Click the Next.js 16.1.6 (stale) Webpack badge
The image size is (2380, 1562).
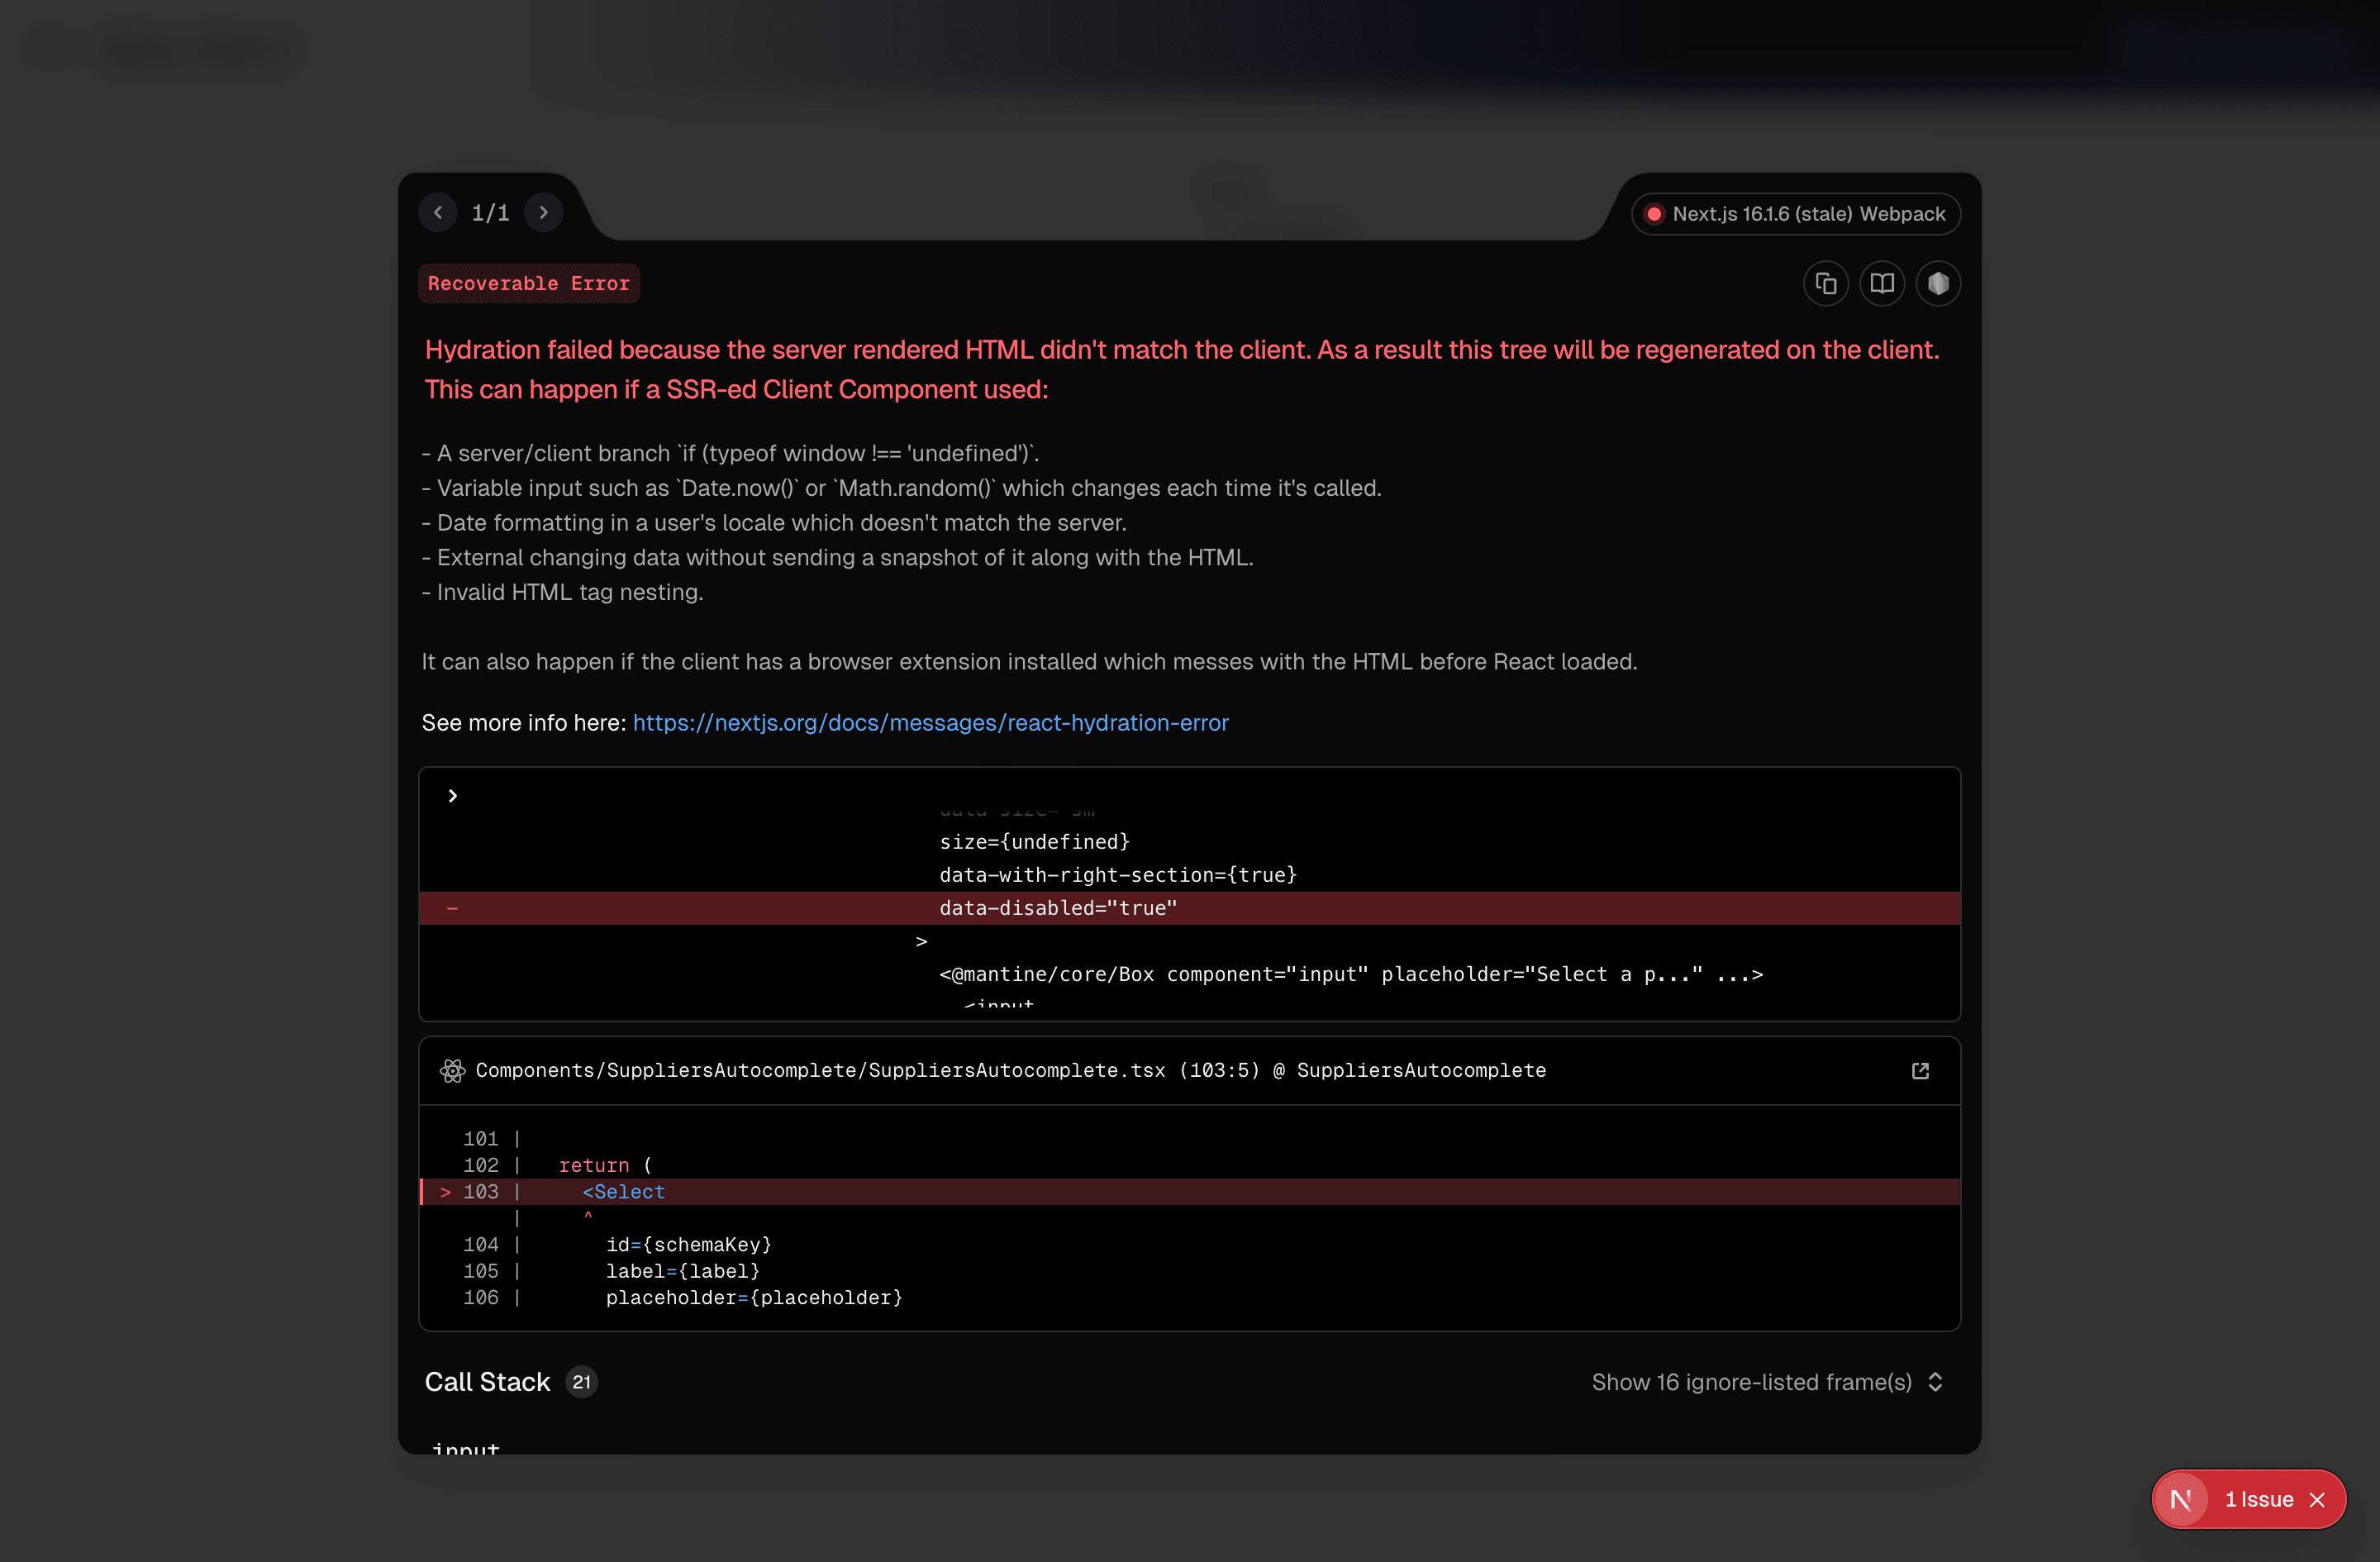pyautogui.click(x=1796, y=214)
